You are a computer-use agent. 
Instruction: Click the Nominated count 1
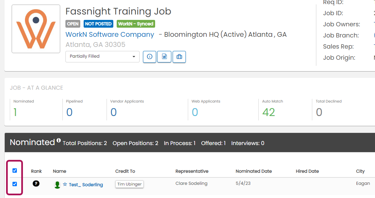(15, 112)
